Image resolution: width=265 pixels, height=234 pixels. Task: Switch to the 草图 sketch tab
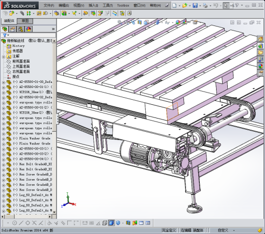[x=25, y=21]
